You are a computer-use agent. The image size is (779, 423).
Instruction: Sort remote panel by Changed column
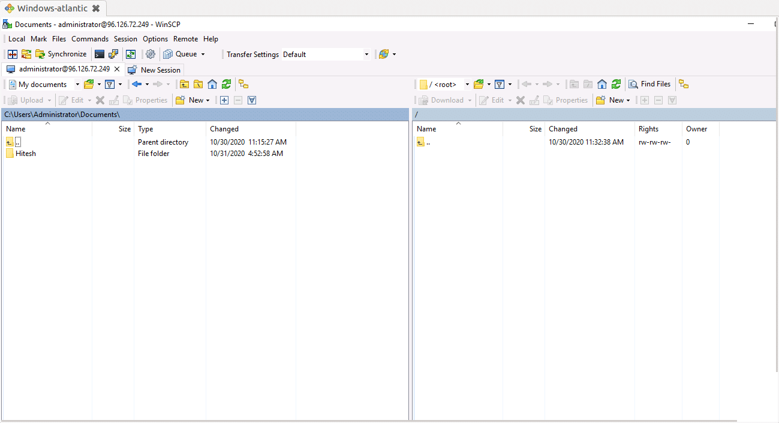tap(590, 129)
